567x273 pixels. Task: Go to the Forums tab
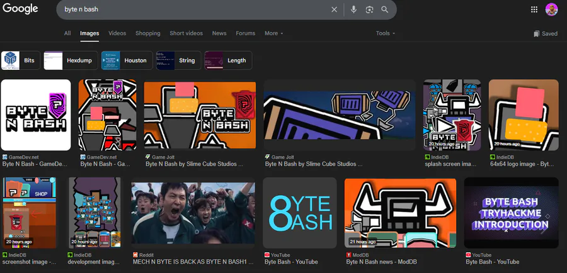coord(246,33)
